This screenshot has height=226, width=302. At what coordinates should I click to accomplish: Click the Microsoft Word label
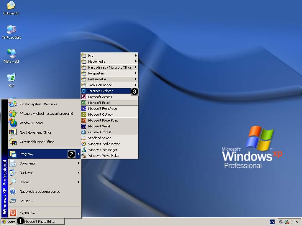99,126
